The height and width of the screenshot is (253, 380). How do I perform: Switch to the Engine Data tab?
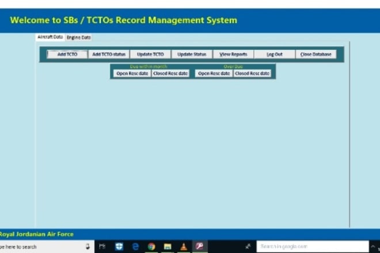click(78, 37)
